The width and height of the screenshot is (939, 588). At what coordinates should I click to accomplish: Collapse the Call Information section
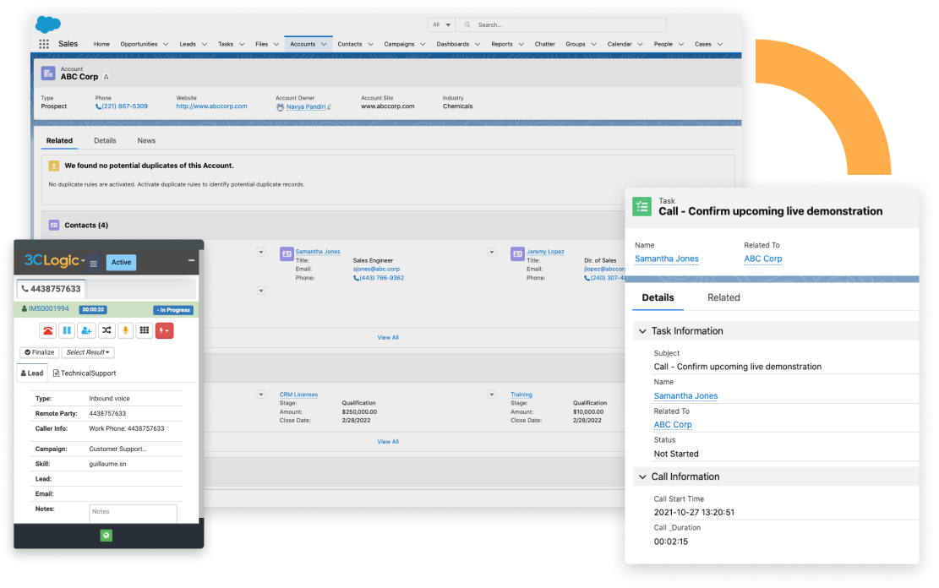(642, 476)
